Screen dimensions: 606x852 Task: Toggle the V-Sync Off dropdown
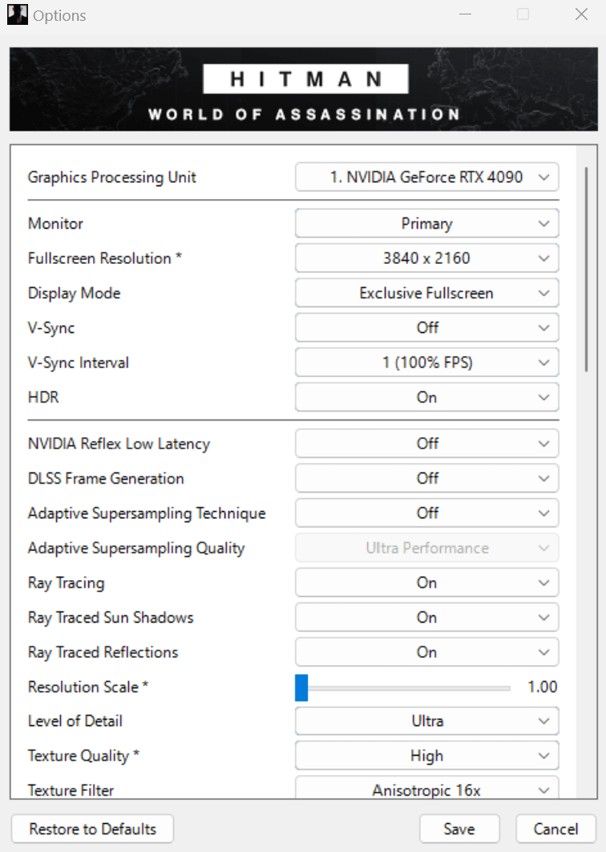pos(426,327)
